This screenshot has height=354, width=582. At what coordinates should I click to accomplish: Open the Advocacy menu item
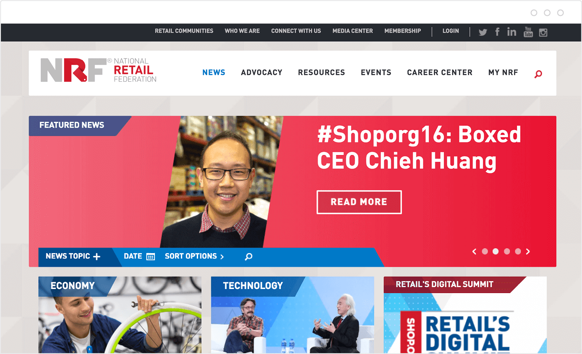pos(262,72)
